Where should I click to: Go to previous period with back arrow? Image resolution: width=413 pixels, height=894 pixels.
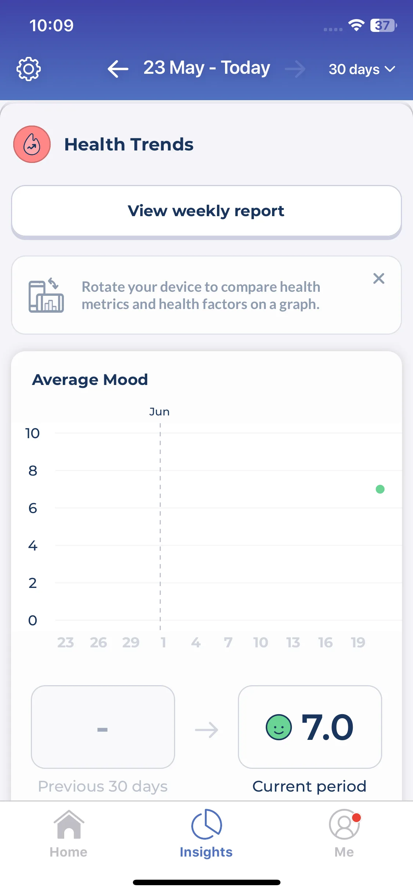point(118,69)
